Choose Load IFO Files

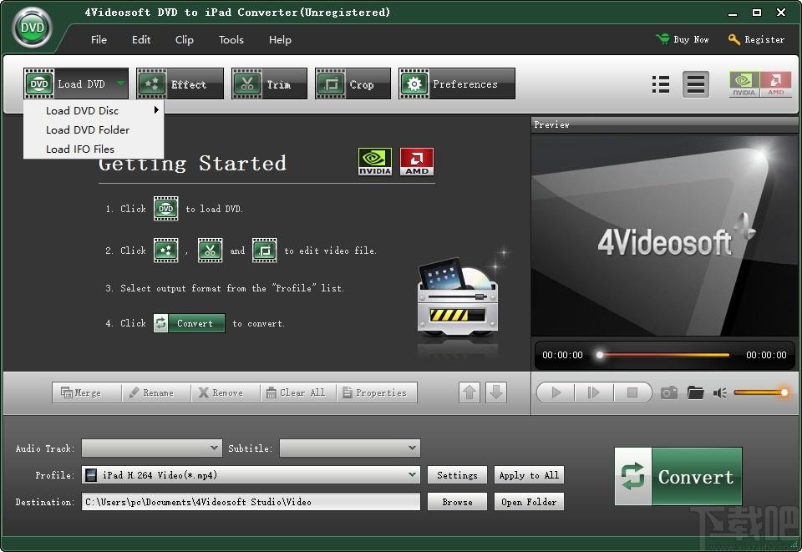coord(94,149)
